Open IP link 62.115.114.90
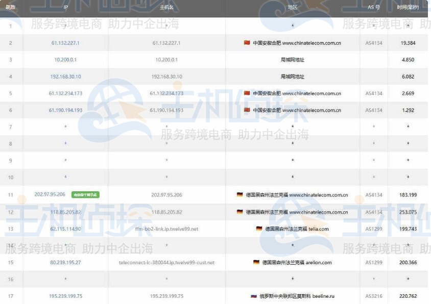Screen dimensions: 431x304 pyautogui.click(x=65, y=229)
